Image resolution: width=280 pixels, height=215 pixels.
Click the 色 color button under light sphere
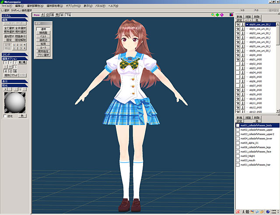coord(22,116)
